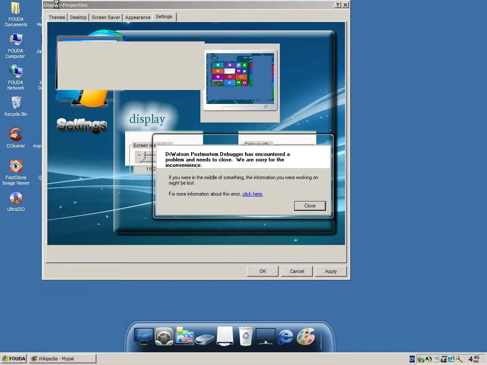Close the Display Properties window
This screenshot has width=487, height=365.
345,5
